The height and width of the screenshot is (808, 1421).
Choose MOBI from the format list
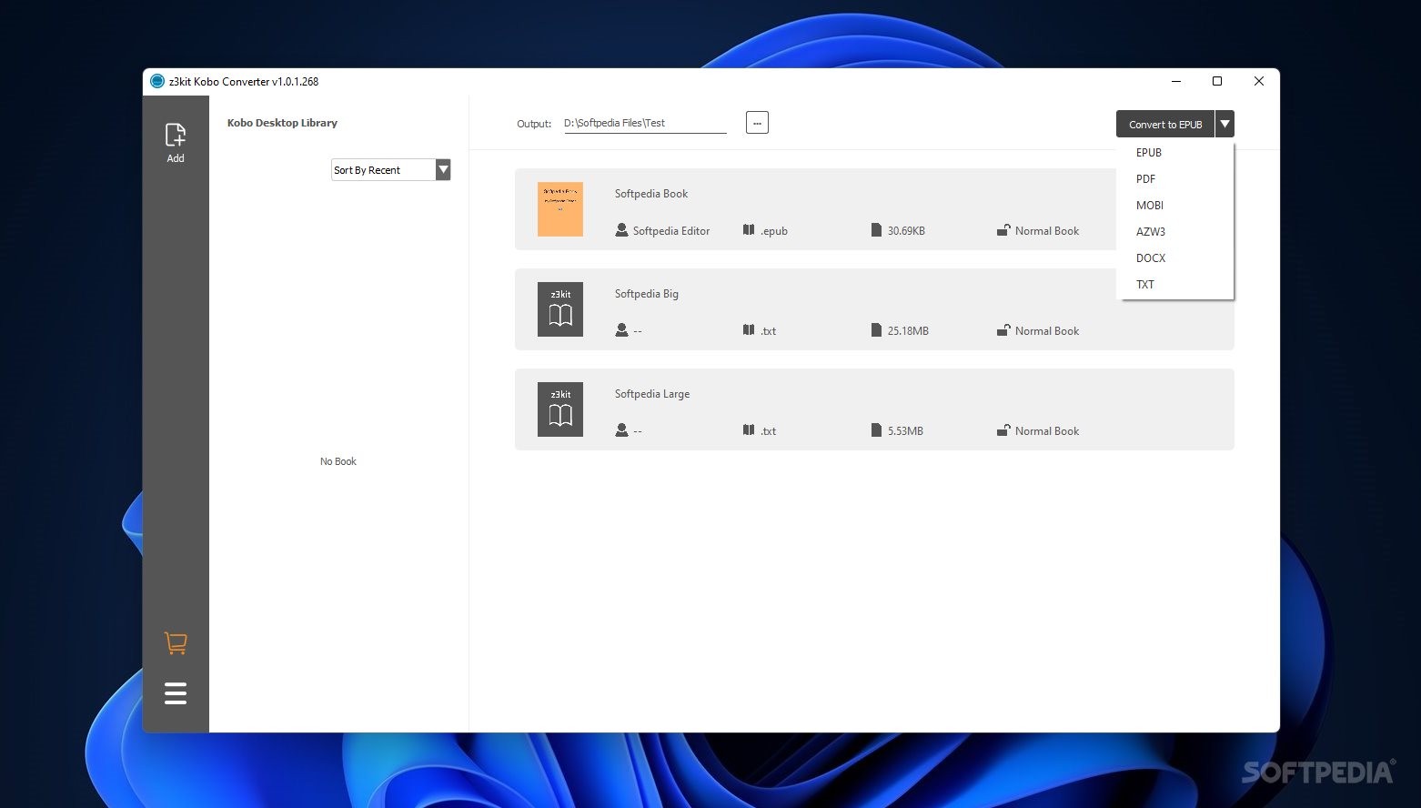click(x=1150, y=206)
